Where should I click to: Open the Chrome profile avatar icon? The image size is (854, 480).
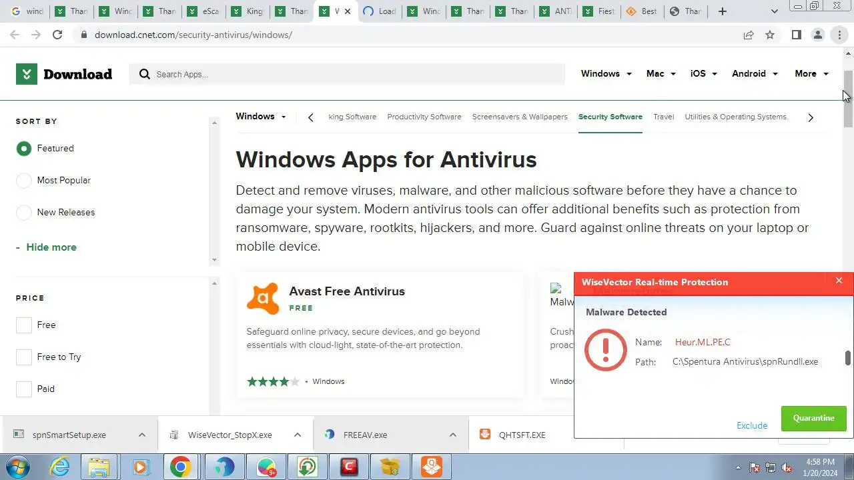(817, 35)
